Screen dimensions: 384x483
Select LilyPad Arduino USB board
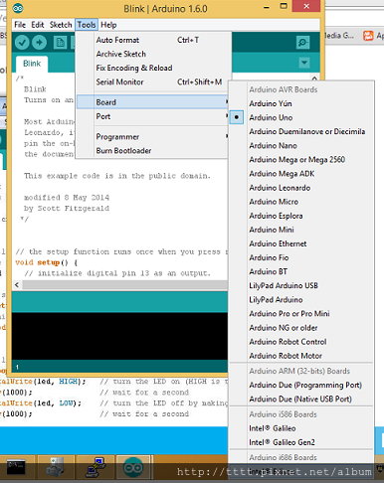pos(301,285)
